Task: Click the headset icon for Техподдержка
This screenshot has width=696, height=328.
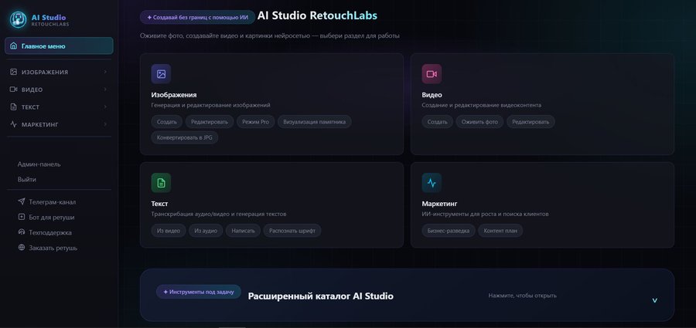Action: pos(22,232)
